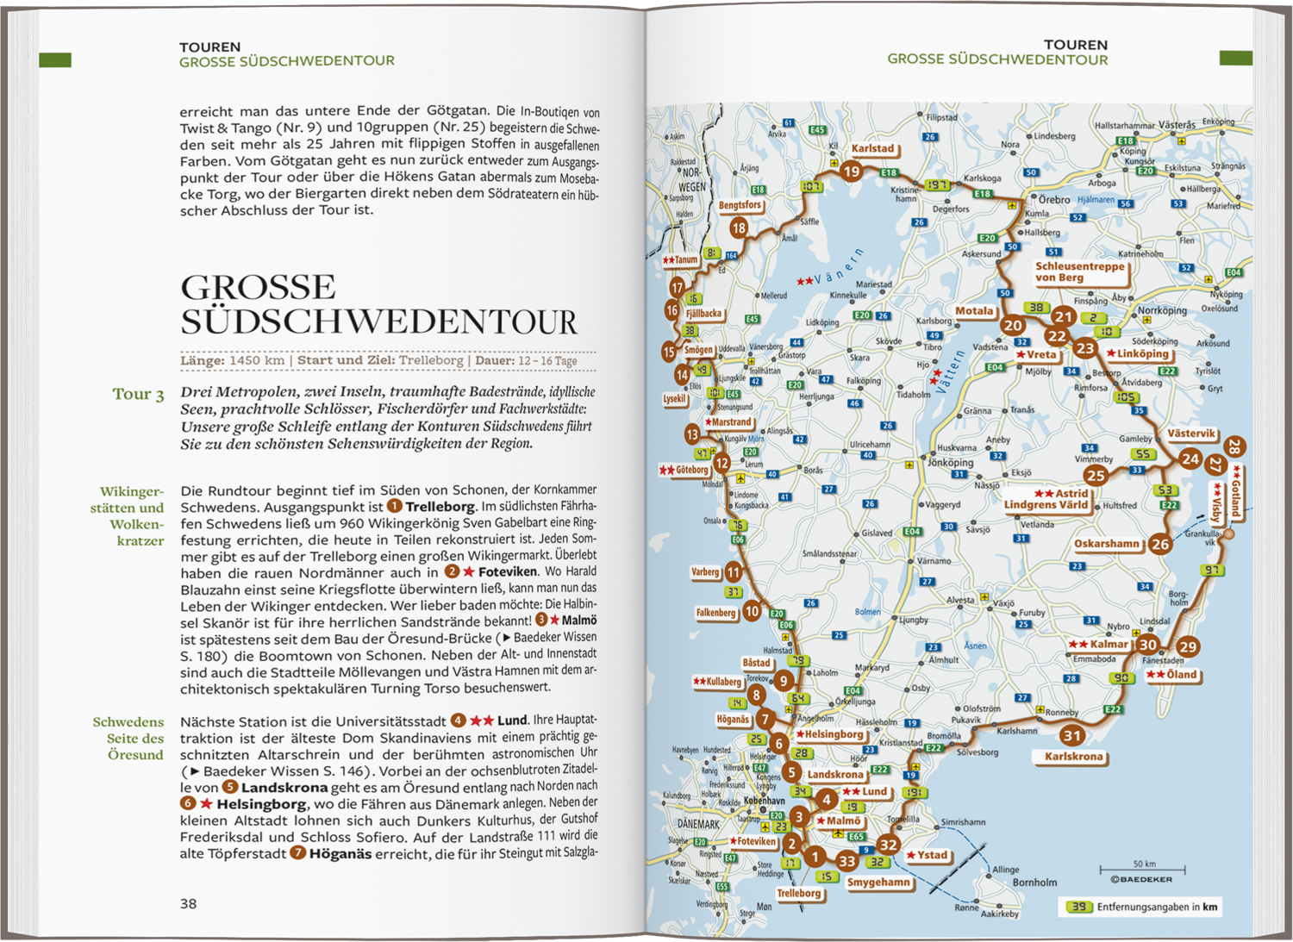
Task: Click the green bar at top-left page corner
Action: (55, 60)
